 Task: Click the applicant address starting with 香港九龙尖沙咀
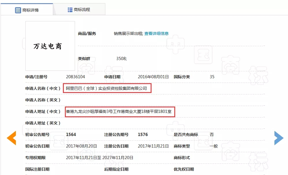120,111
